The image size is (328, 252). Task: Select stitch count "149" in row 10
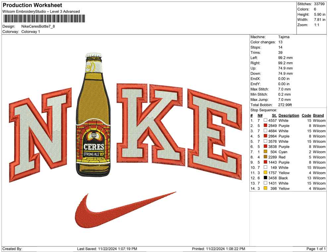coord(274,167)
